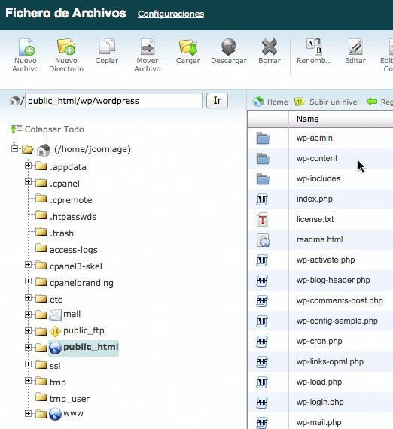Open the Editar editor tool
The image size is (393, 429).
click(355, 47)
